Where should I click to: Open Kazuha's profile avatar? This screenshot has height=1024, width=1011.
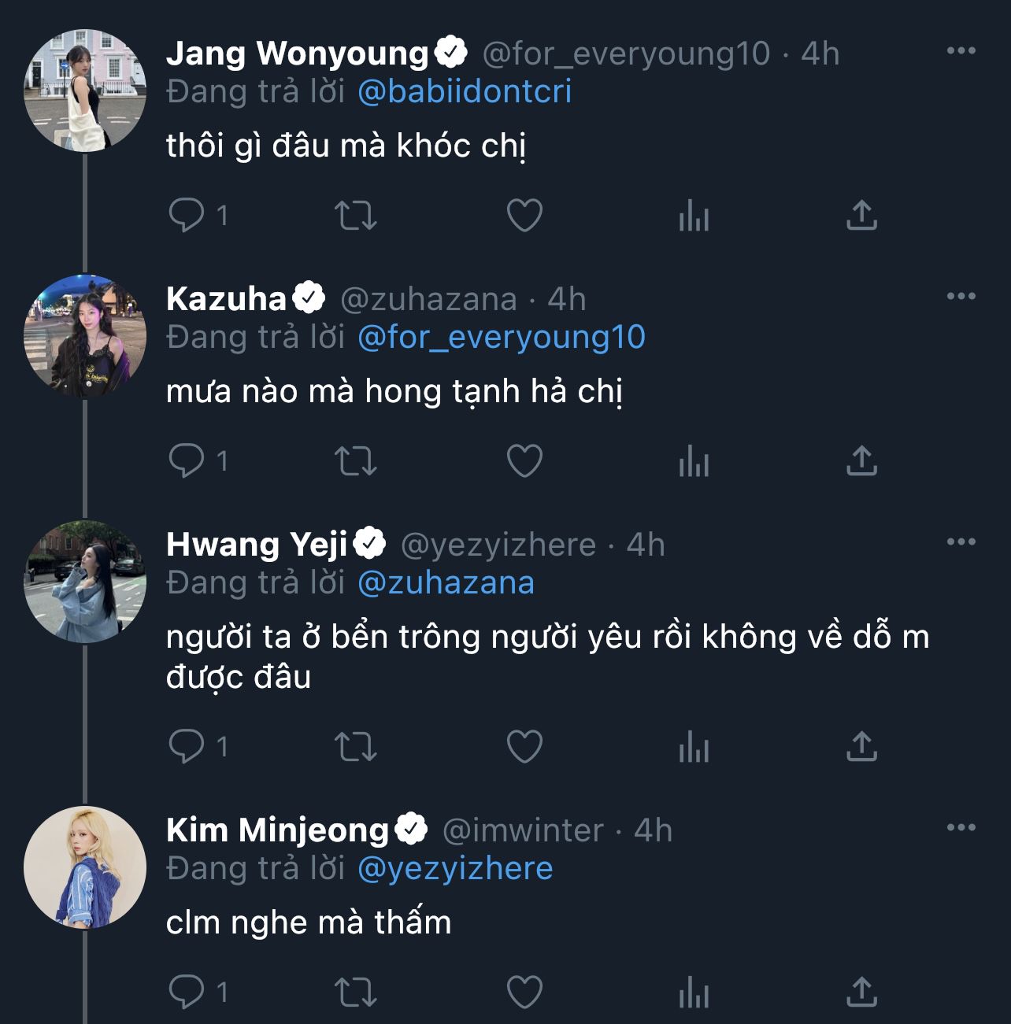85,335
